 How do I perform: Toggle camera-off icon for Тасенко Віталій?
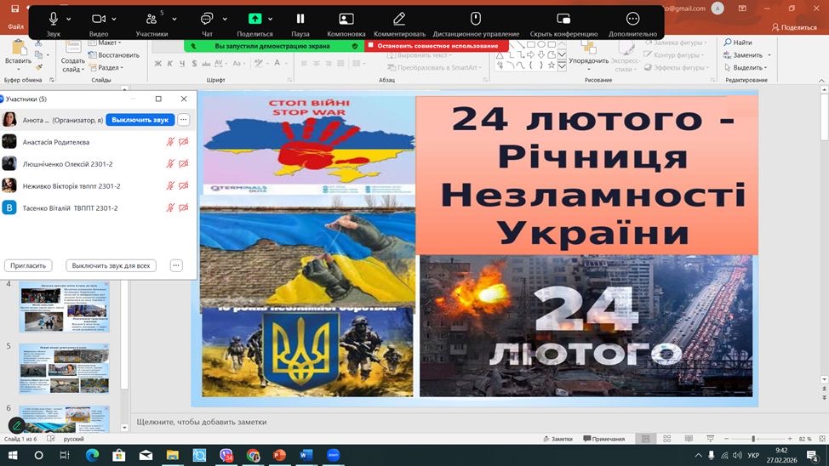tap(184, 207)
